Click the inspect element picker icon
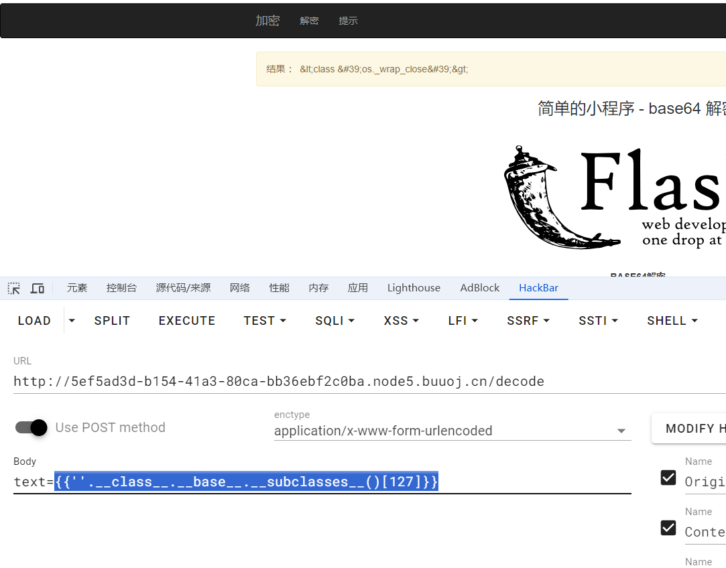Image resolution: width=726 pixels, height=568 pixels. (x=14, y=288)
